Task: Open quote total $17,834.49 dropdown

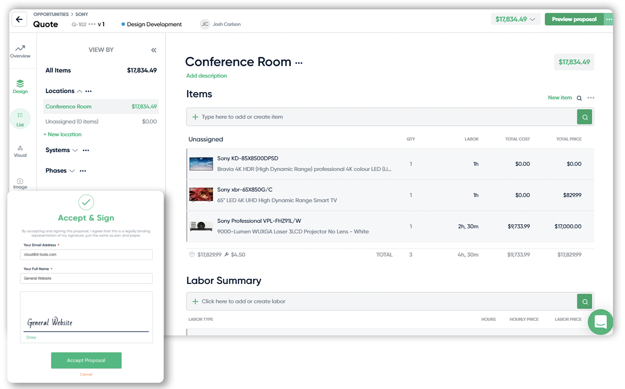Action: coord(516,19)
